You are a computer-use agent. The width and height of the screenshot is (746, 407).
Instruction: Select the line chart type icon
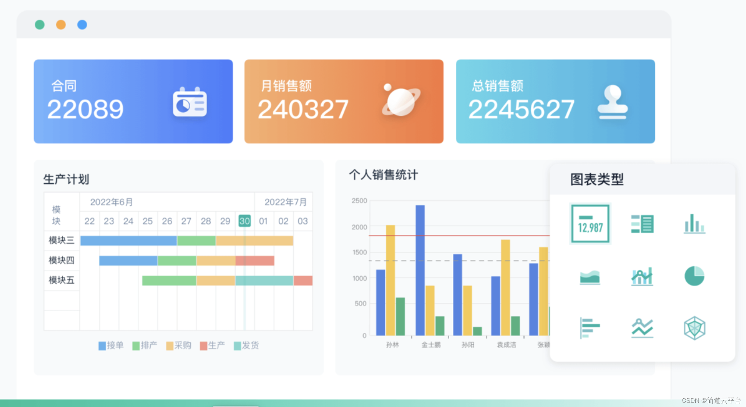642,328
